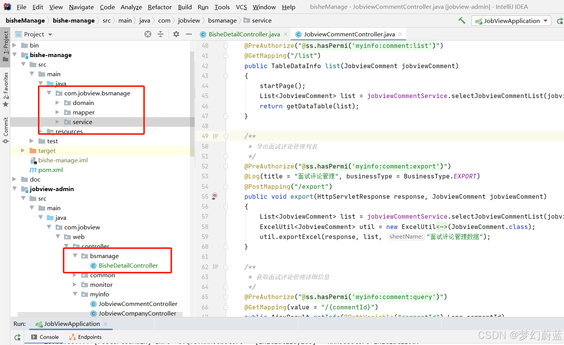
Task: Click the method marker gutter icon on line 55
Action: (x=215, y=196)
